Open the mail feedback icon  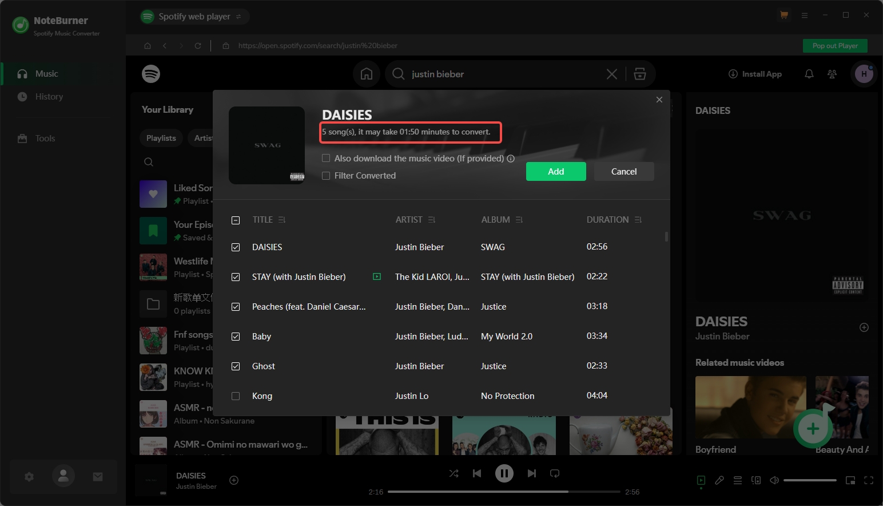click(98, 476)
